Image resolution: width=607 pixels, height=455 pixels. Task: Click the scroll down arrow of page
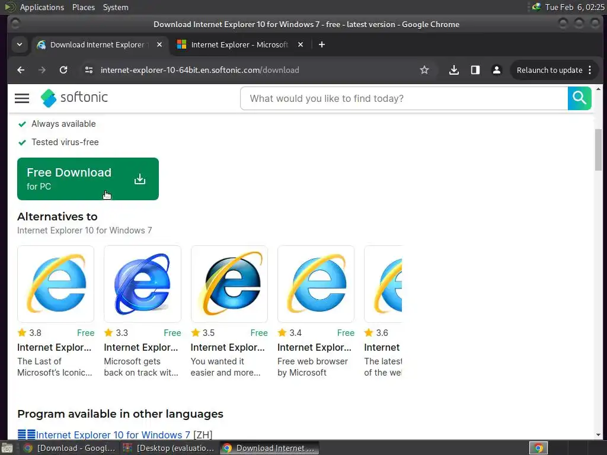599,435
